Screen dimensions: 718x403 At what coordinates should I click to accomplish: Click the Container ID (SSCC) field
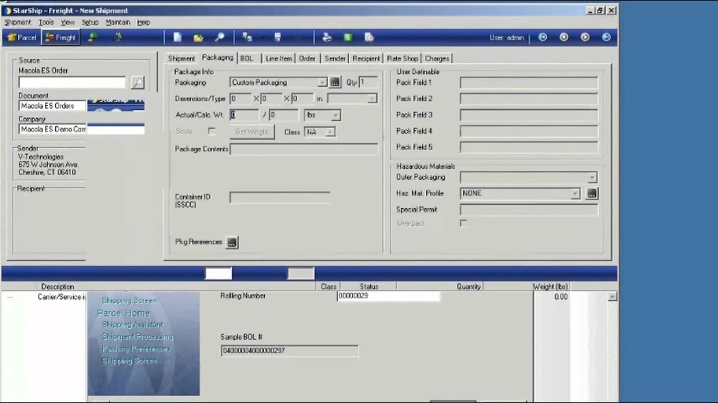[280, 198]
